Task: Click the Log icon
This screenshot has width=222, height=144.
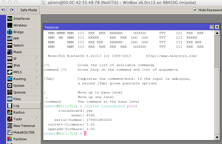Action: click(10, 106)
